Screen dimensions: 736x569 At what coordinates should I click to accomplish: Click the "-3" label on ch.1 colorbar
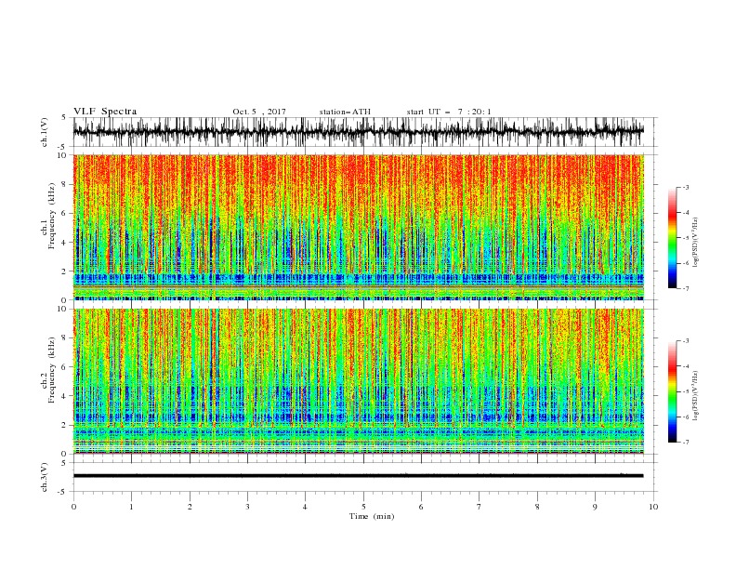[686, 187]
